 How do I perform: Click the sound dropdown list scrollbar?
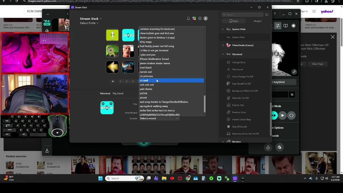(x=205, y=104)
